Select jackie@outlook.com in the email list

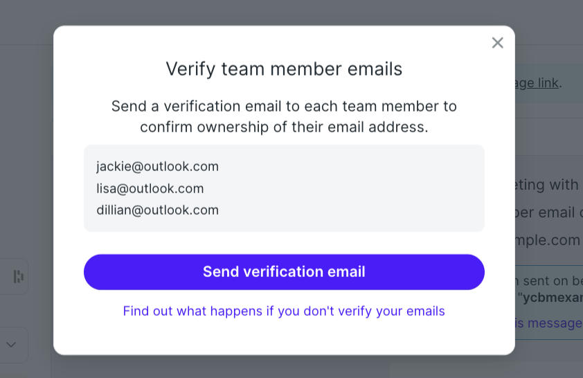pyautogui.click(x=157, y=167)
